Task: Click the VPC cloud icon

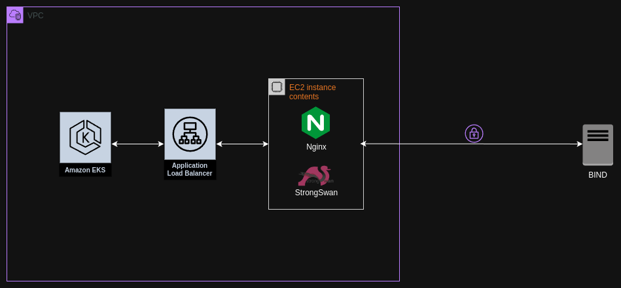Action: (x=15, y=15)
